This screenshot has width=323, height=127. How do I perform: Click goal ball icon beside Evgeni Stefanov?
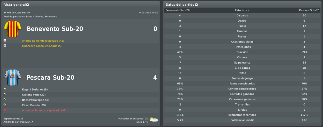point(5,89)
